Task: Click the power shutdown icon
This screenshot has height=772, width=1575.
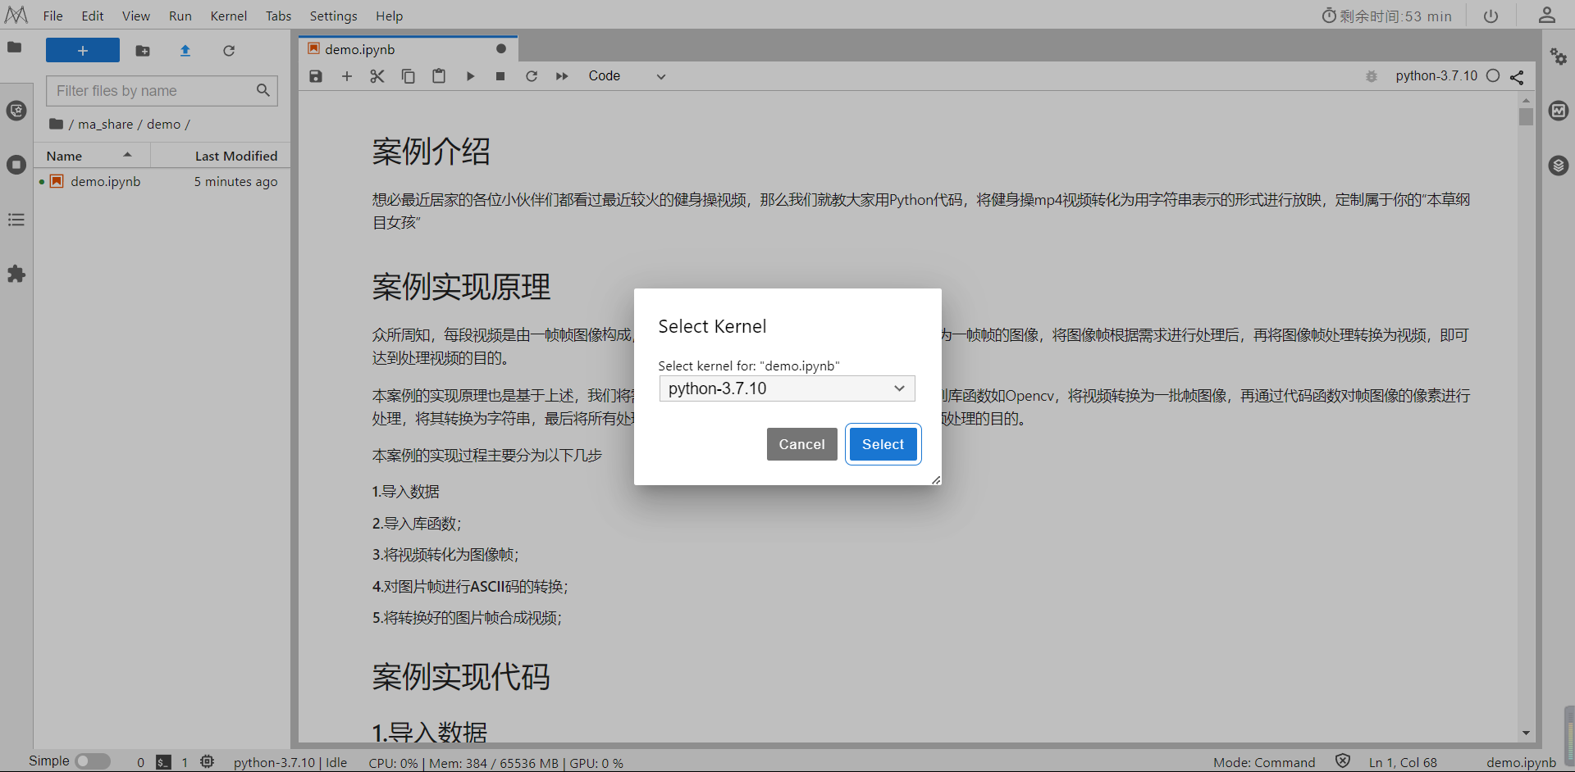Action: coord(1491,16)
